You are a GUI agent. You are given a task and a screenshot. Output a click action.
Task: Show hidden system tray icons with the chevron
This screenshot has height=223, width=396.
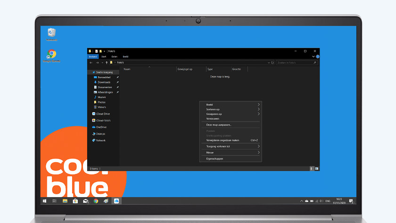point(302,201)
